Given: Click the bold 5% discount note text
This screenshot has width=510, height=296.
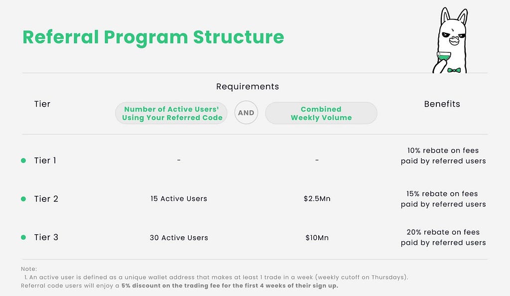Looking at the screenshot, I should click(230, 286).
